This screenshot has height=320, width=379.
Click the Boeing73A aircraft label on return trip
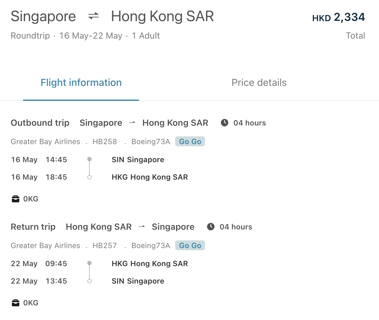[x=151, y=246]
